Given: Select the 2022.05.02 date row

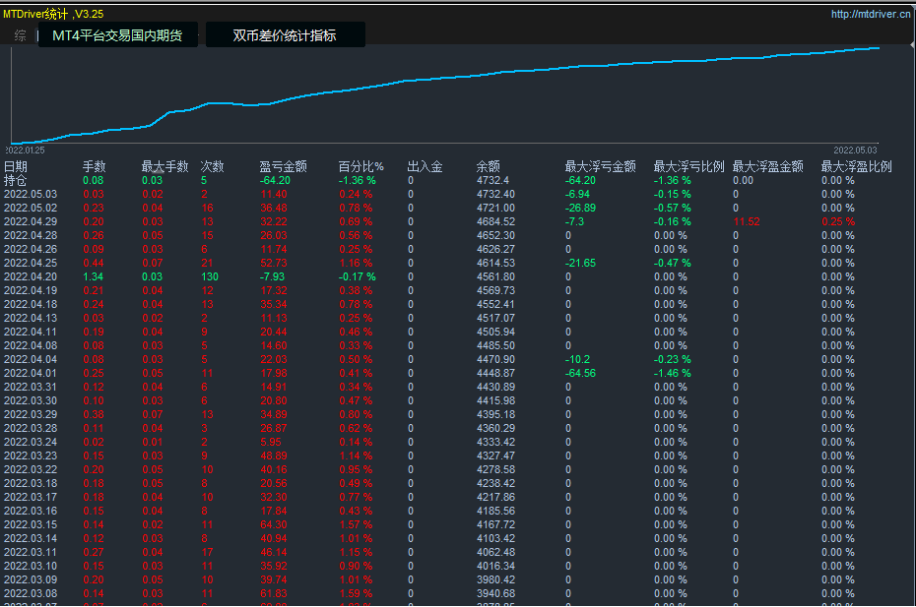Looking at the screenshot, I should coord(31,208).
